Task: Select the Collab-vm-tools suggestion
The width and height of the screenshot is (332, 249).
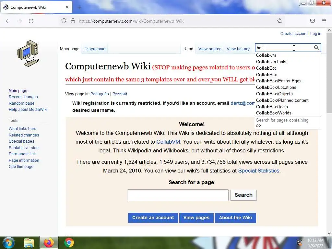Action: click(x=288, y=62)
